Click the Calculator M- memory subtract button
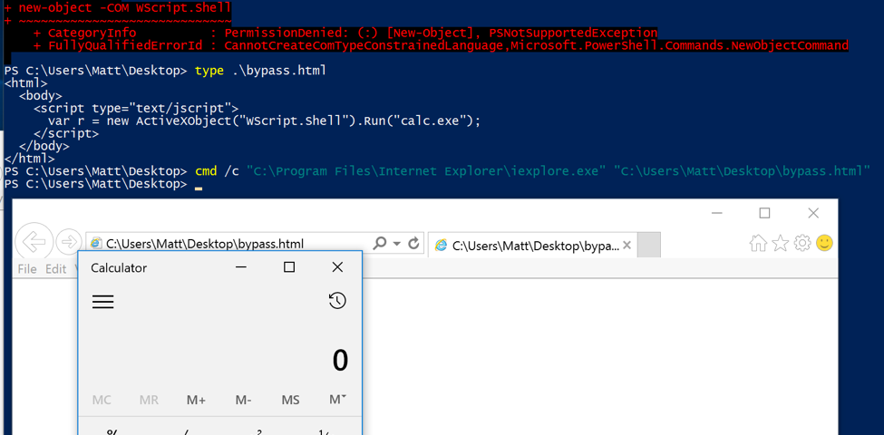Screen dimensions: 884x435 tap(244, 400)
